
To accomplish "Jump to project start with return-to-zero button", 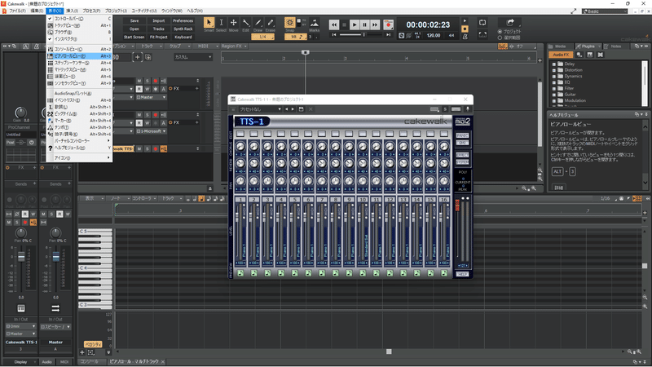I will (334, 35).
